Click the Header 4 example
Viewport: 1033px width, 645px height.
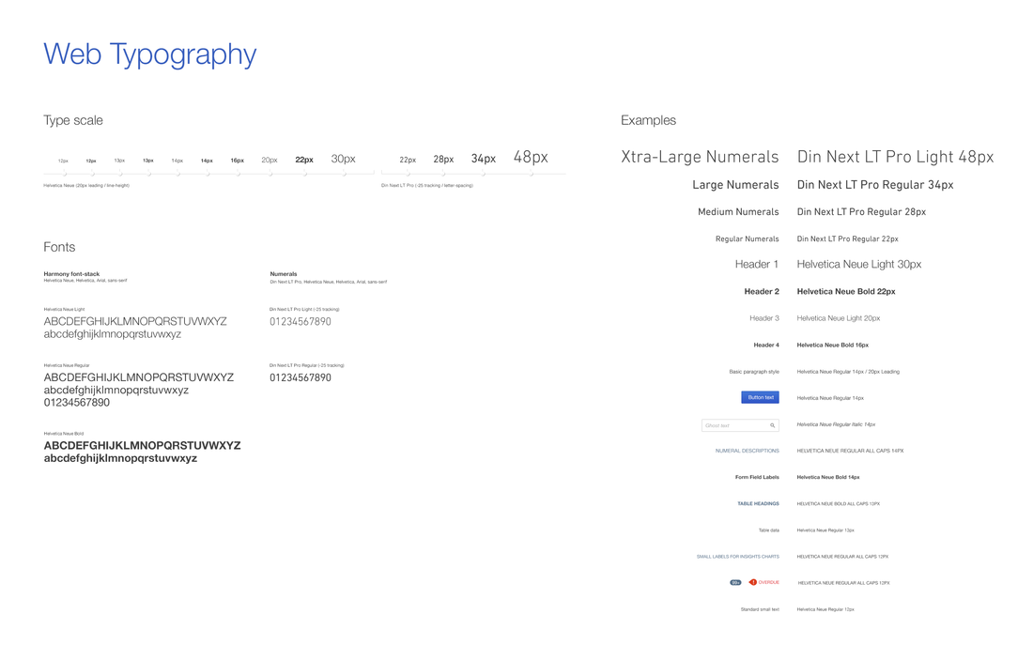[x=766, y=345]
